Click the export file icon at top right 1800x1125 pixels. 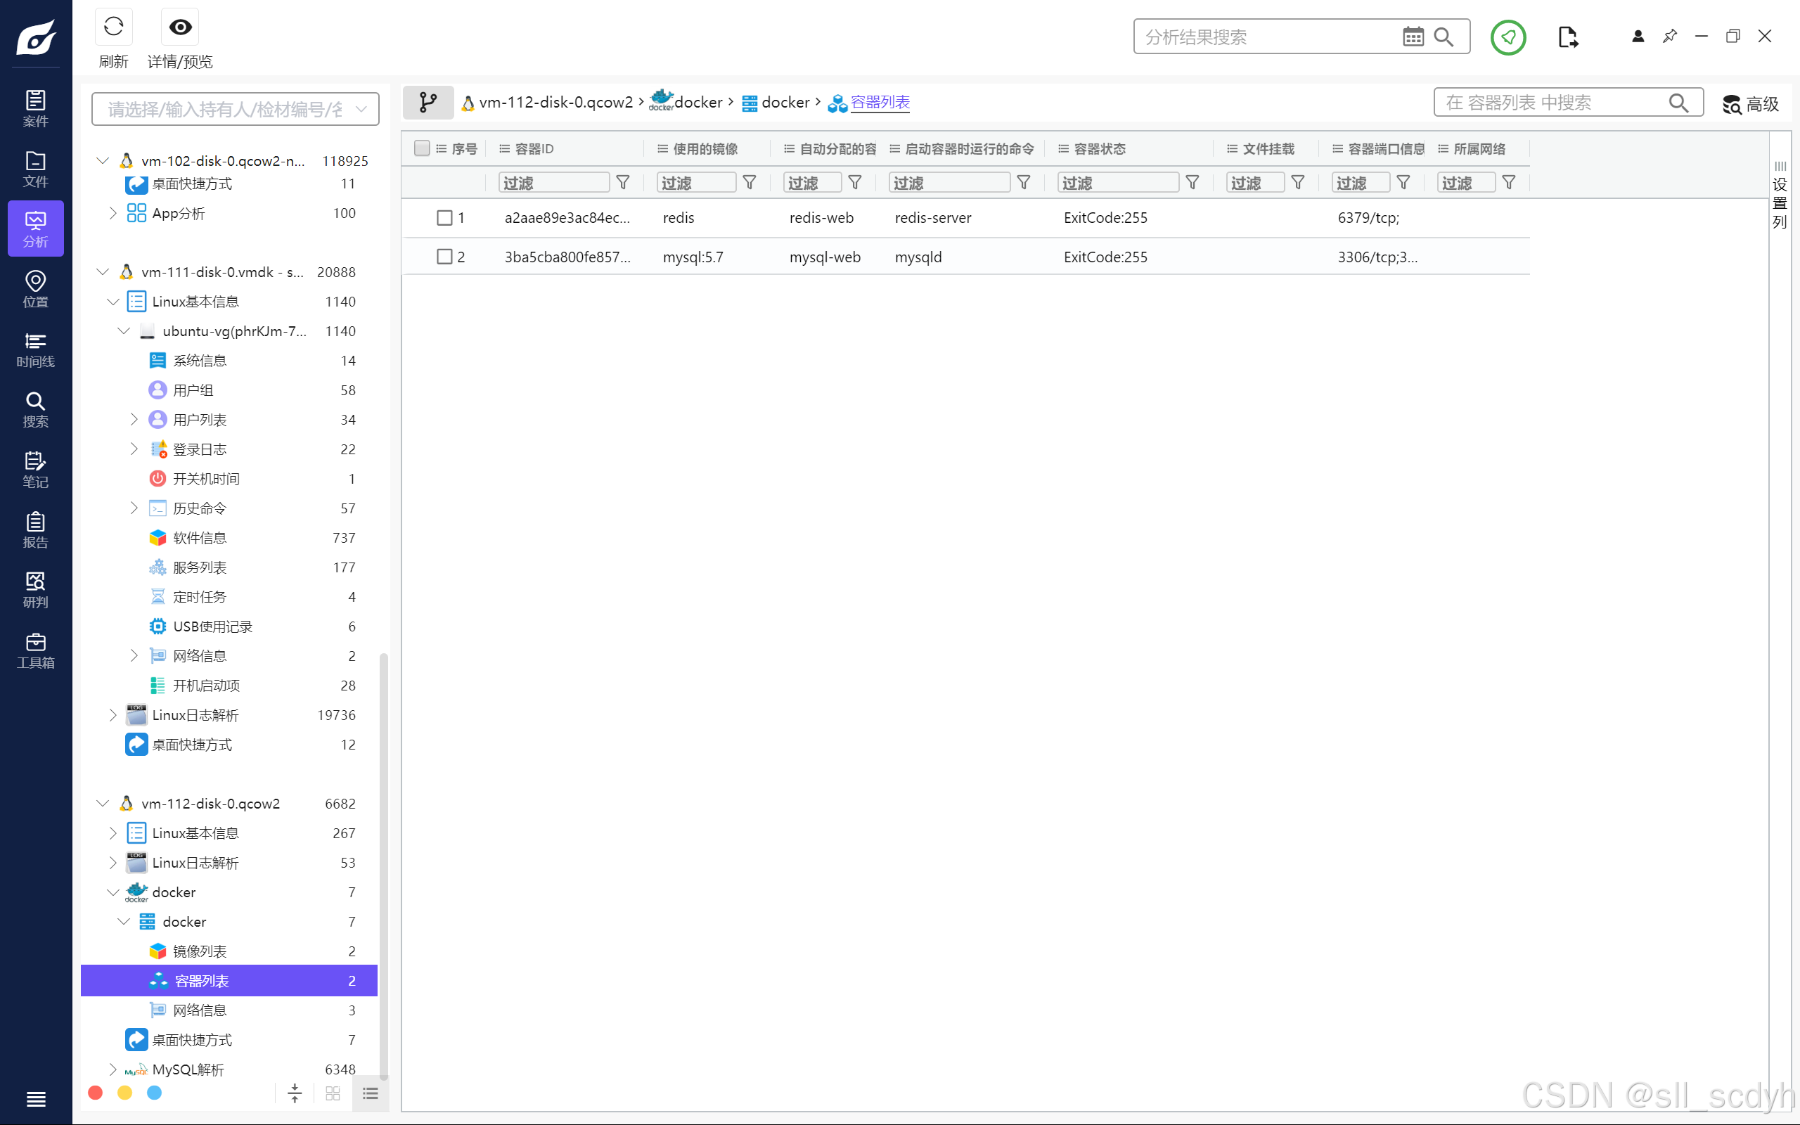[1567, 37]
